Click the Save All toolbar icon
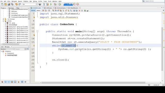The width and height of the screenshot is (165, 93). (12, 4)
